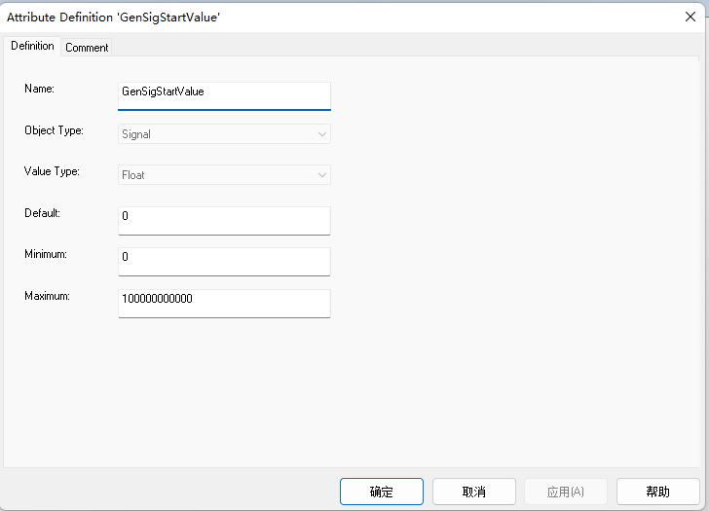The width and height of the screenshot is (709, 511).
Task: Click the Maximum field showing 100000000000
Action: [x=224, y=304]
